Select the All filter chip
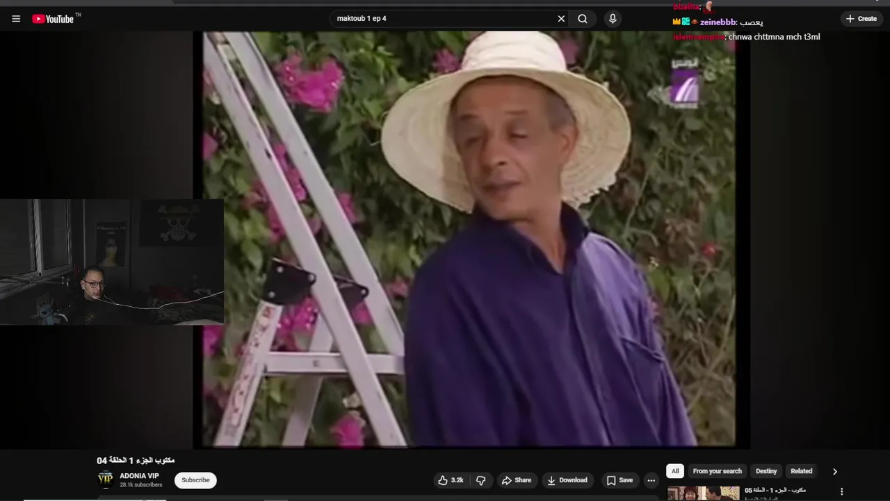This screenshot has width=890, height=501. (675, 471)
